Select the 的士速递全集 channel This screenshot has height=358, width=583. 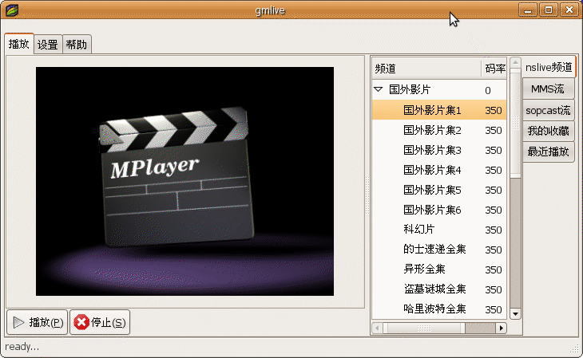[x=439, y=250]
